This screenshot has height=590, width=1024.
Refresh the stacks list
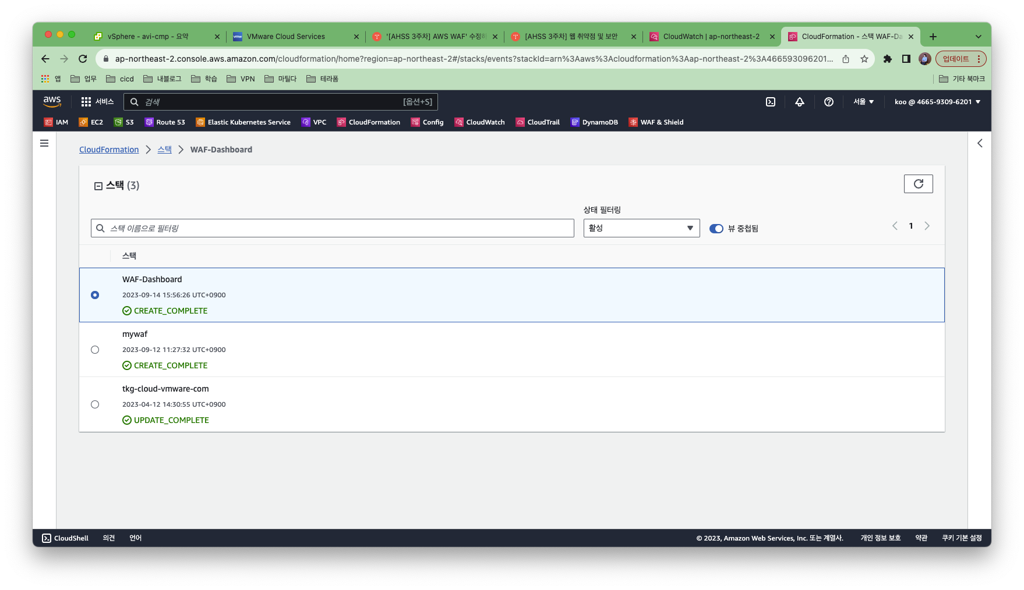(x=919, y=184)
